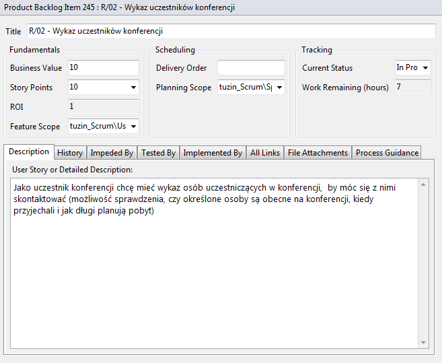Click the 'Business Value' label
Image resolution: width=442 pixels, height=363 pixels.
[36, 68]
